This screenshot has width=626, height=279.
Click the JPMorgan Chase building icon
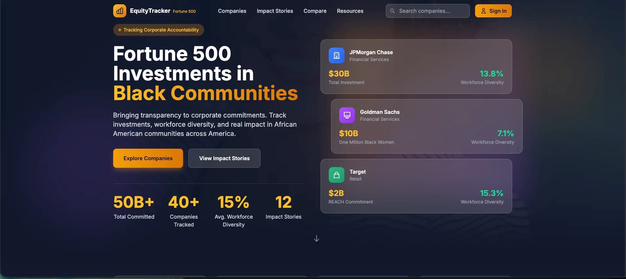(x=336, y=55)
